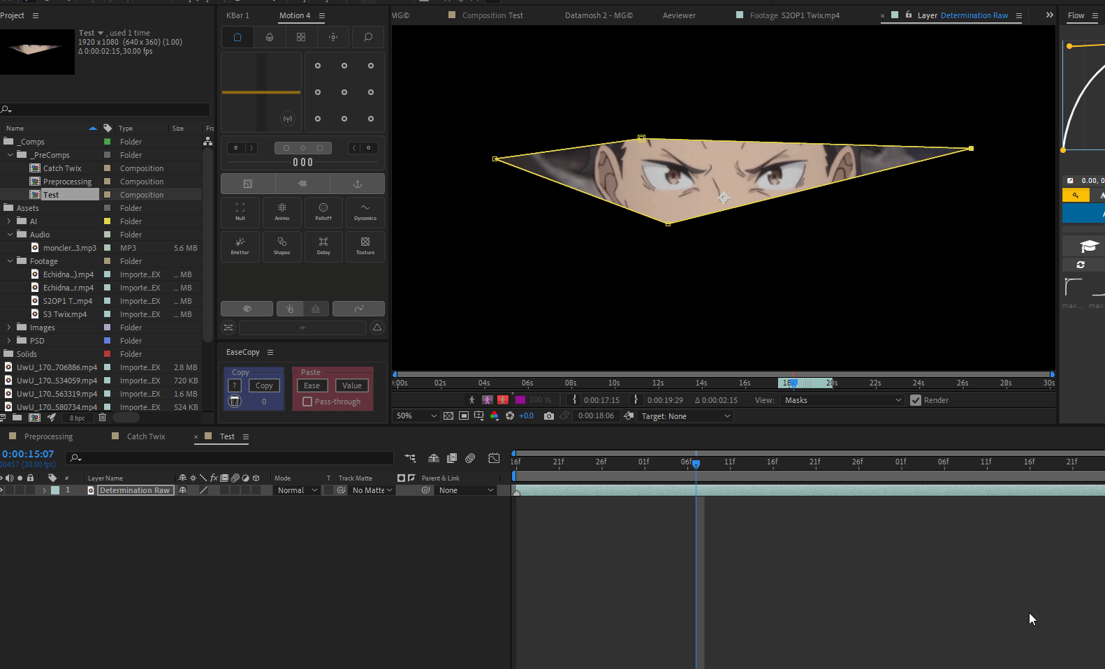The height and width of the screenshot is (669, 1105).
Task: Take a snapshot with the camera icon
Action: (549, 416)
